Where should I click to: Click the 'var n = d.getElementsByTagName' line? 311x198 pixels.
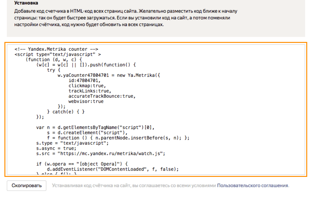point(95,127)
